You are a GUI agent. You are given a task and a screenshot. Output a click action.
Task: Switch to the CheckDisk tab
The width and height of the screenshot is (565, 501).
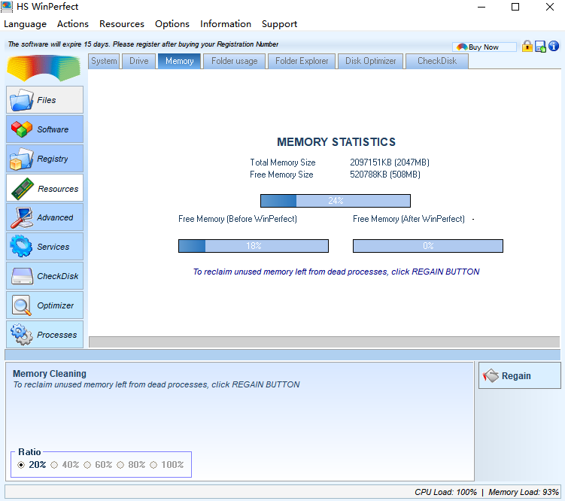tap(436, 61)
